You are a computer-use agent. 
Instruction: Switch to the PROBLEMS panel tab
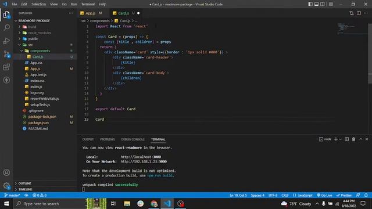pyautogui.click(x=108, y=139)
